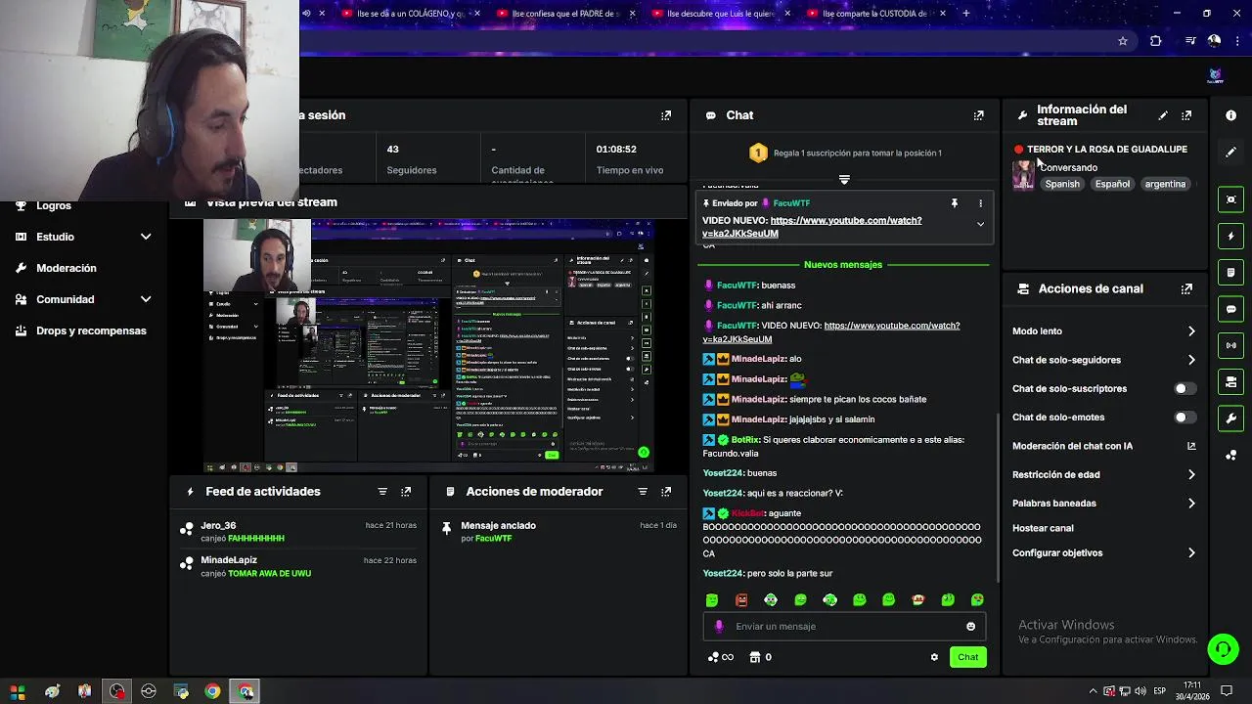Open YouTube link in FacuWTF's chat message
The width and height of the screenshot is (1252, 704).
click(831, 332)
